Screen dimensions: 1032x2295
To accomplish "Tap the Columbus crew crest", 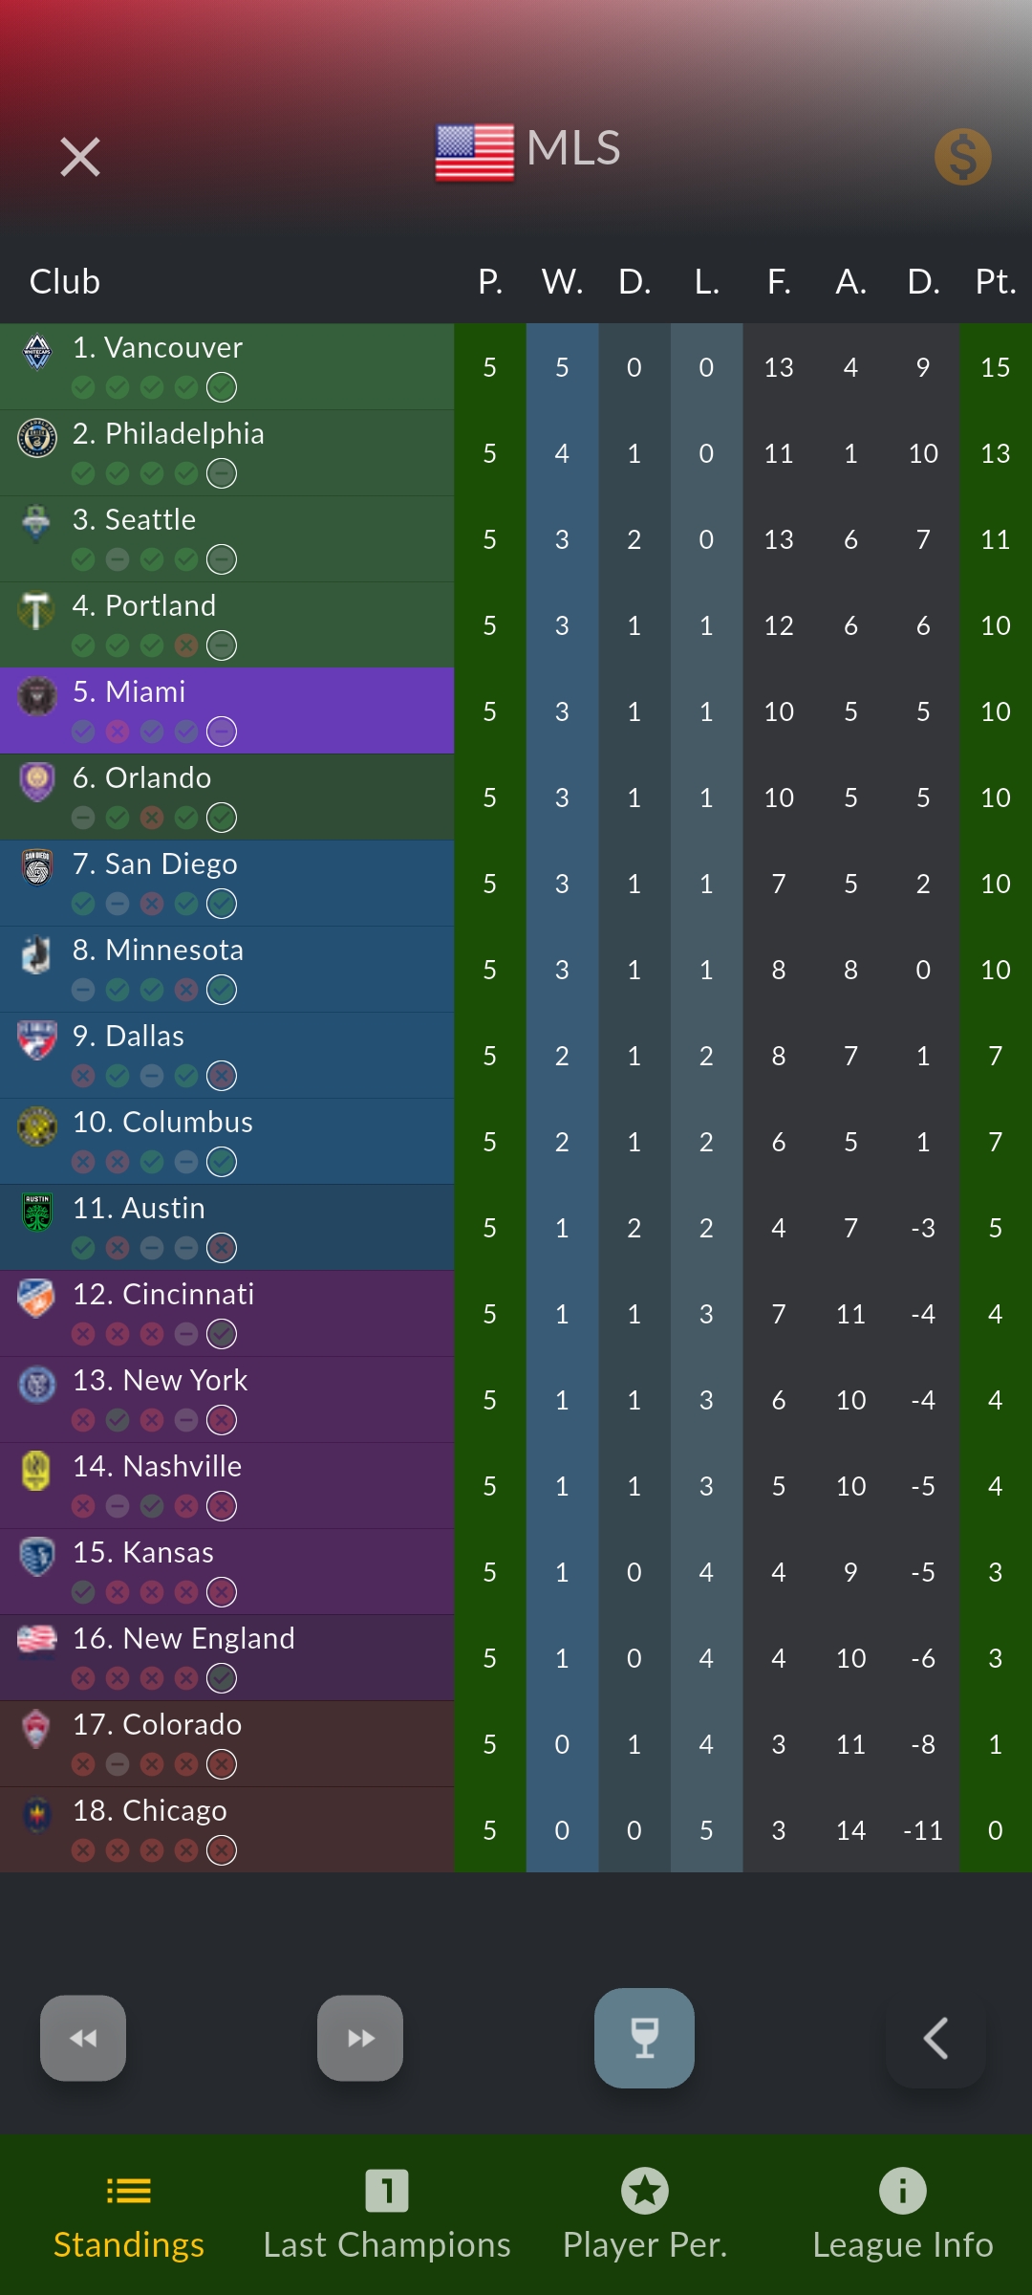I will coord(37,1126).
